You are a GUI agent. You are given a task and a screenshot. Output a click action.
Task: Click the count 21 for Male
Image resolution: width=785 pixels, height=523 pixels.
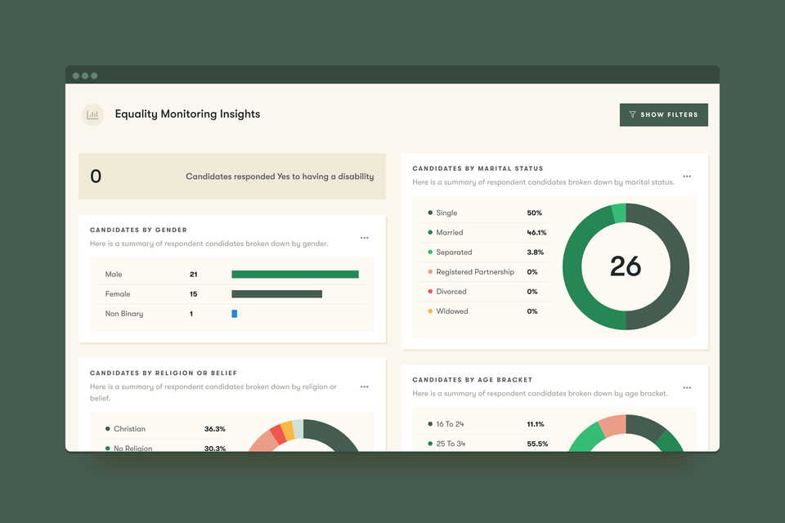point(193,275)
